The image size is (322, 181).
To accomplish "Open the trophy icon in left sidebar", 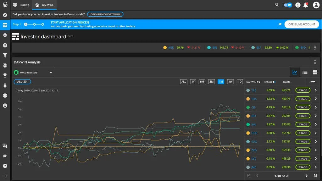I will click(x=4, y=75).
